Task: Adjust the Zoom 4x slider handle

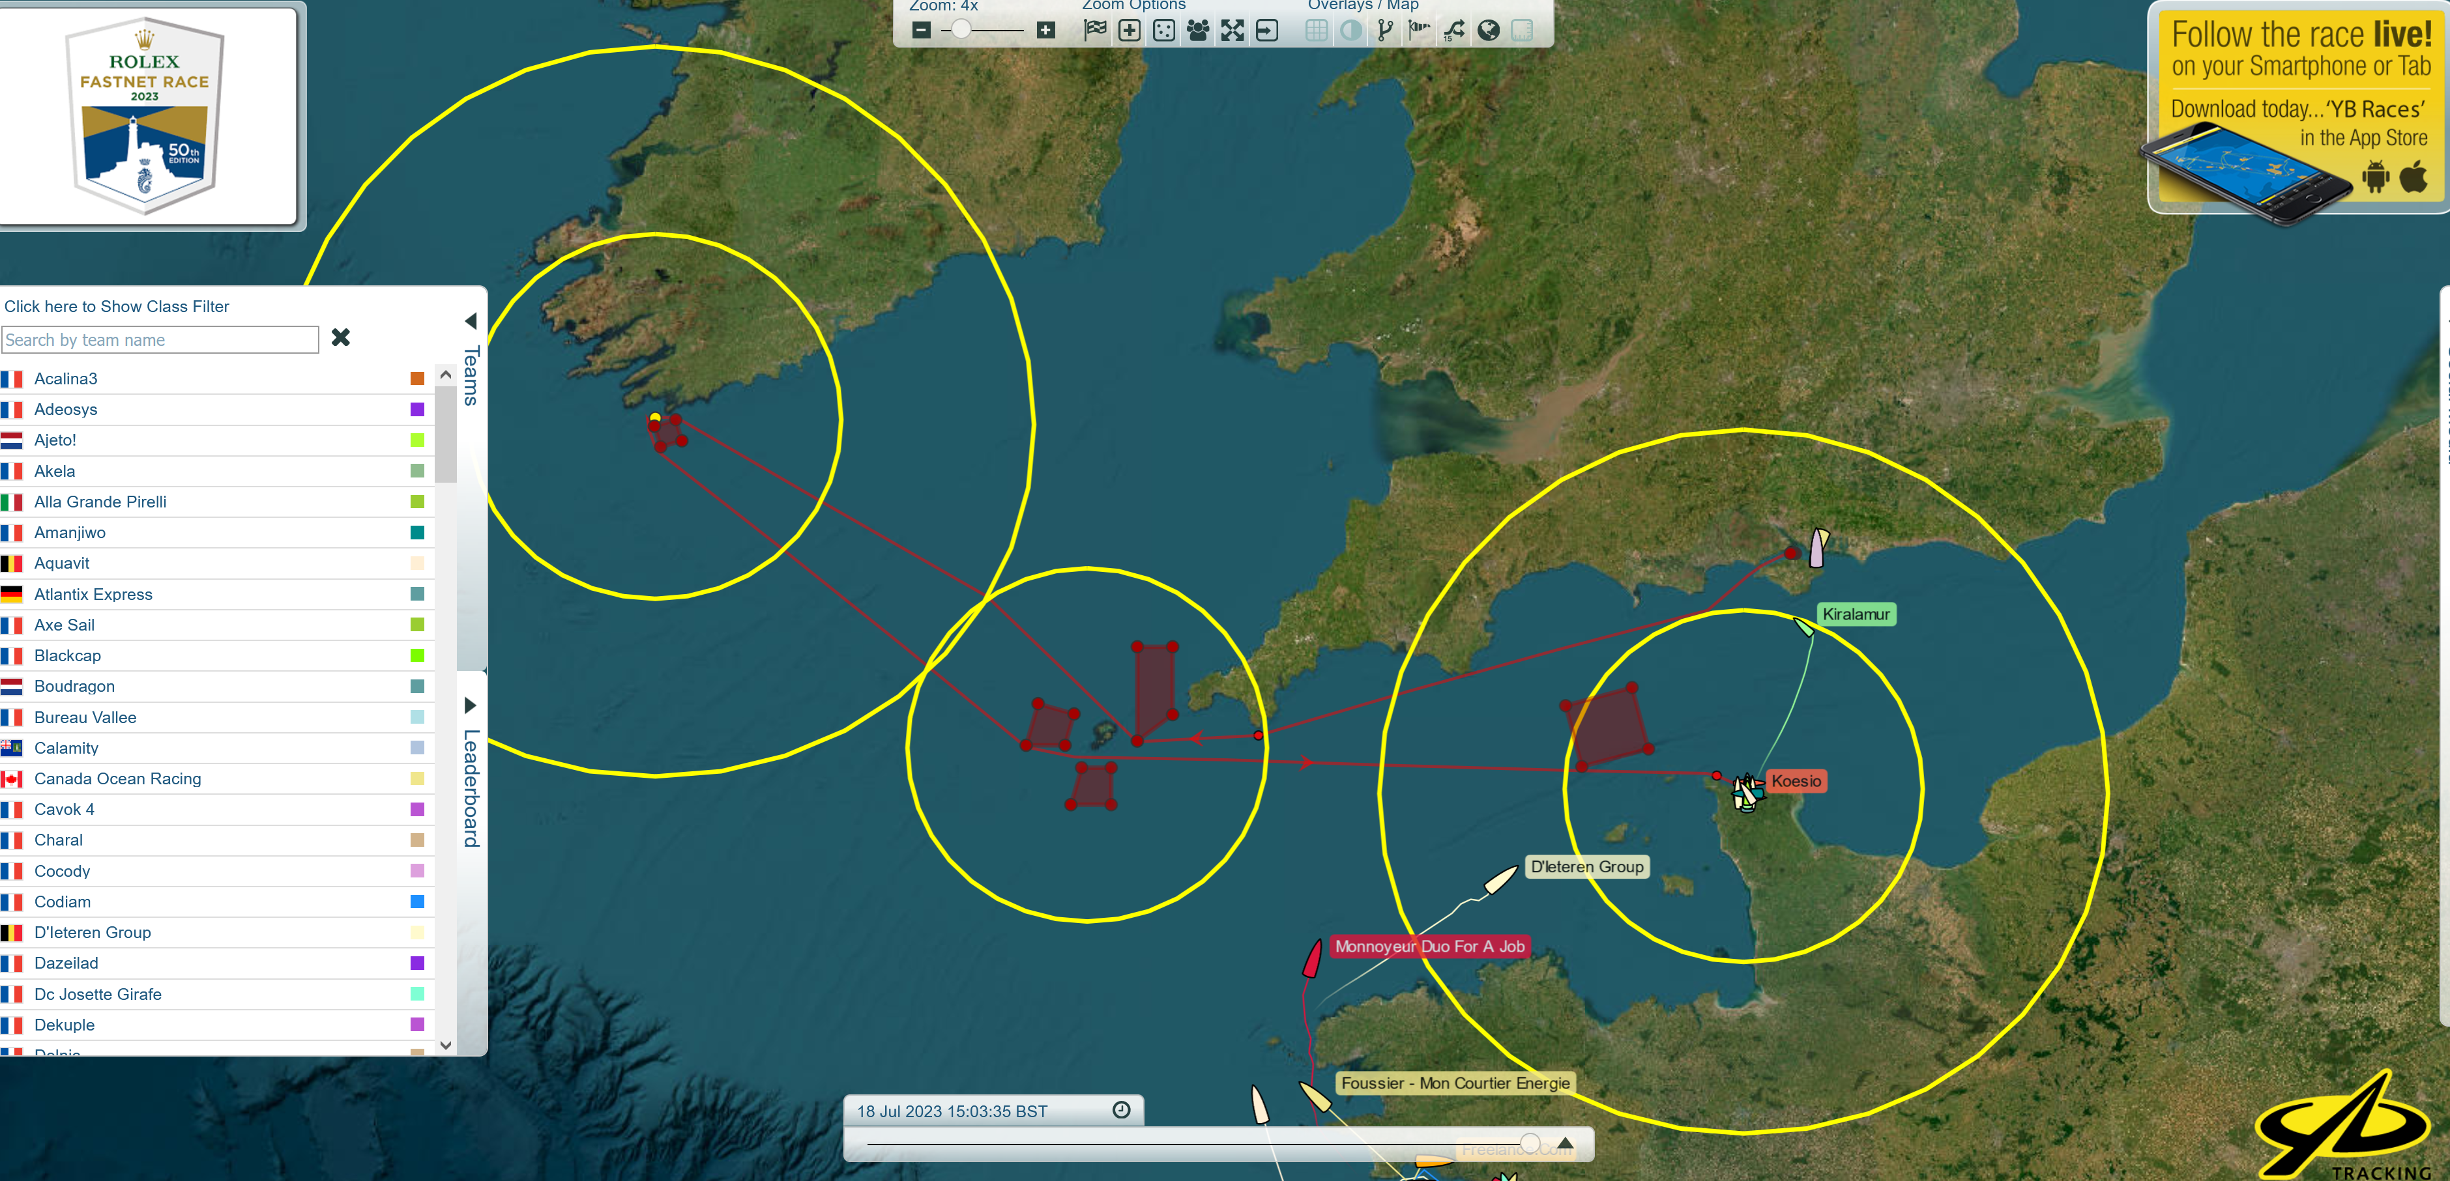Action: 961,31
